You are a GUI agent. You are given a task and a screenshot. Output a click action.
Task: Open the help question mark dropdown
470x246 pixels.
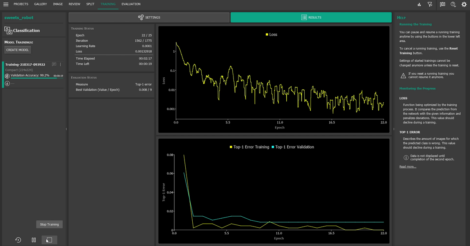[x=454, y=4]
